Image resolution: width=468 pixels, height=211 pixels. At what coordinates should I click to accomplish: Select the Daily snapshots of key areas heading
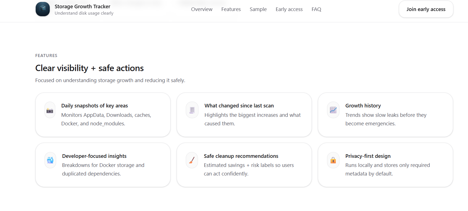click(95, 106)
